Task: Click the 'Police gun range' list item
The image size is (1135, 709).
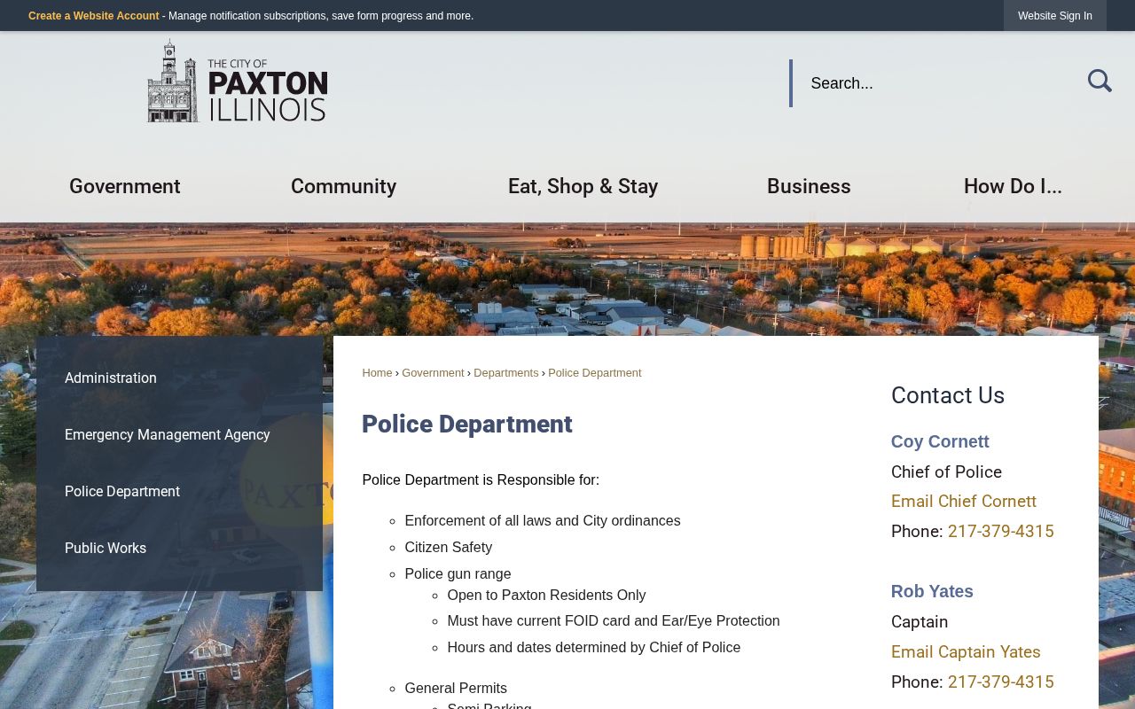Action: click(458, 574)
